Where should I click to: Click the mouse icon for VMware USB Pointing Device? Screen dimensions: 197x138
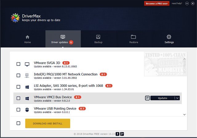pyautogui.click(x=27, y=110)
